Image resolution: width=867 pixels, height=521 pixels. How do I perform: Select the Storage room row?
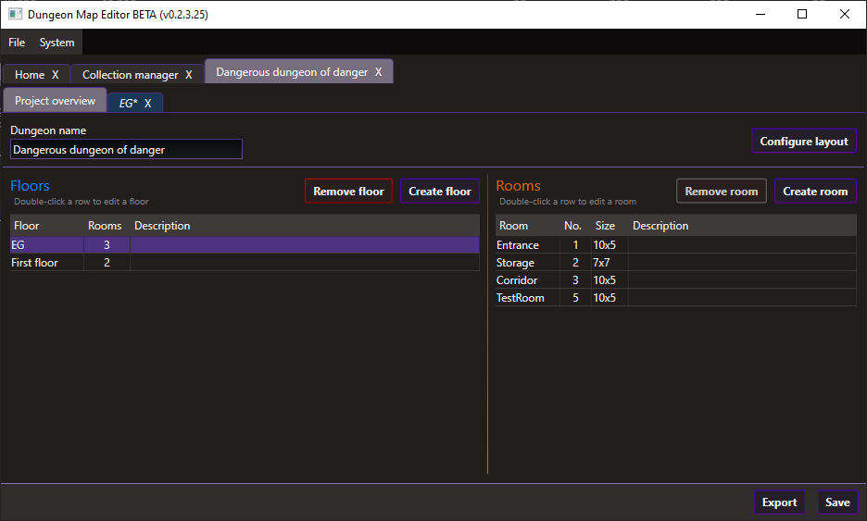coord(675,263)
